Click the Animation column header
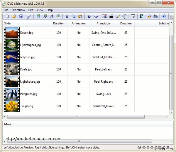The width and height of the screenshot is (176, 152). [x=79, y=24]
